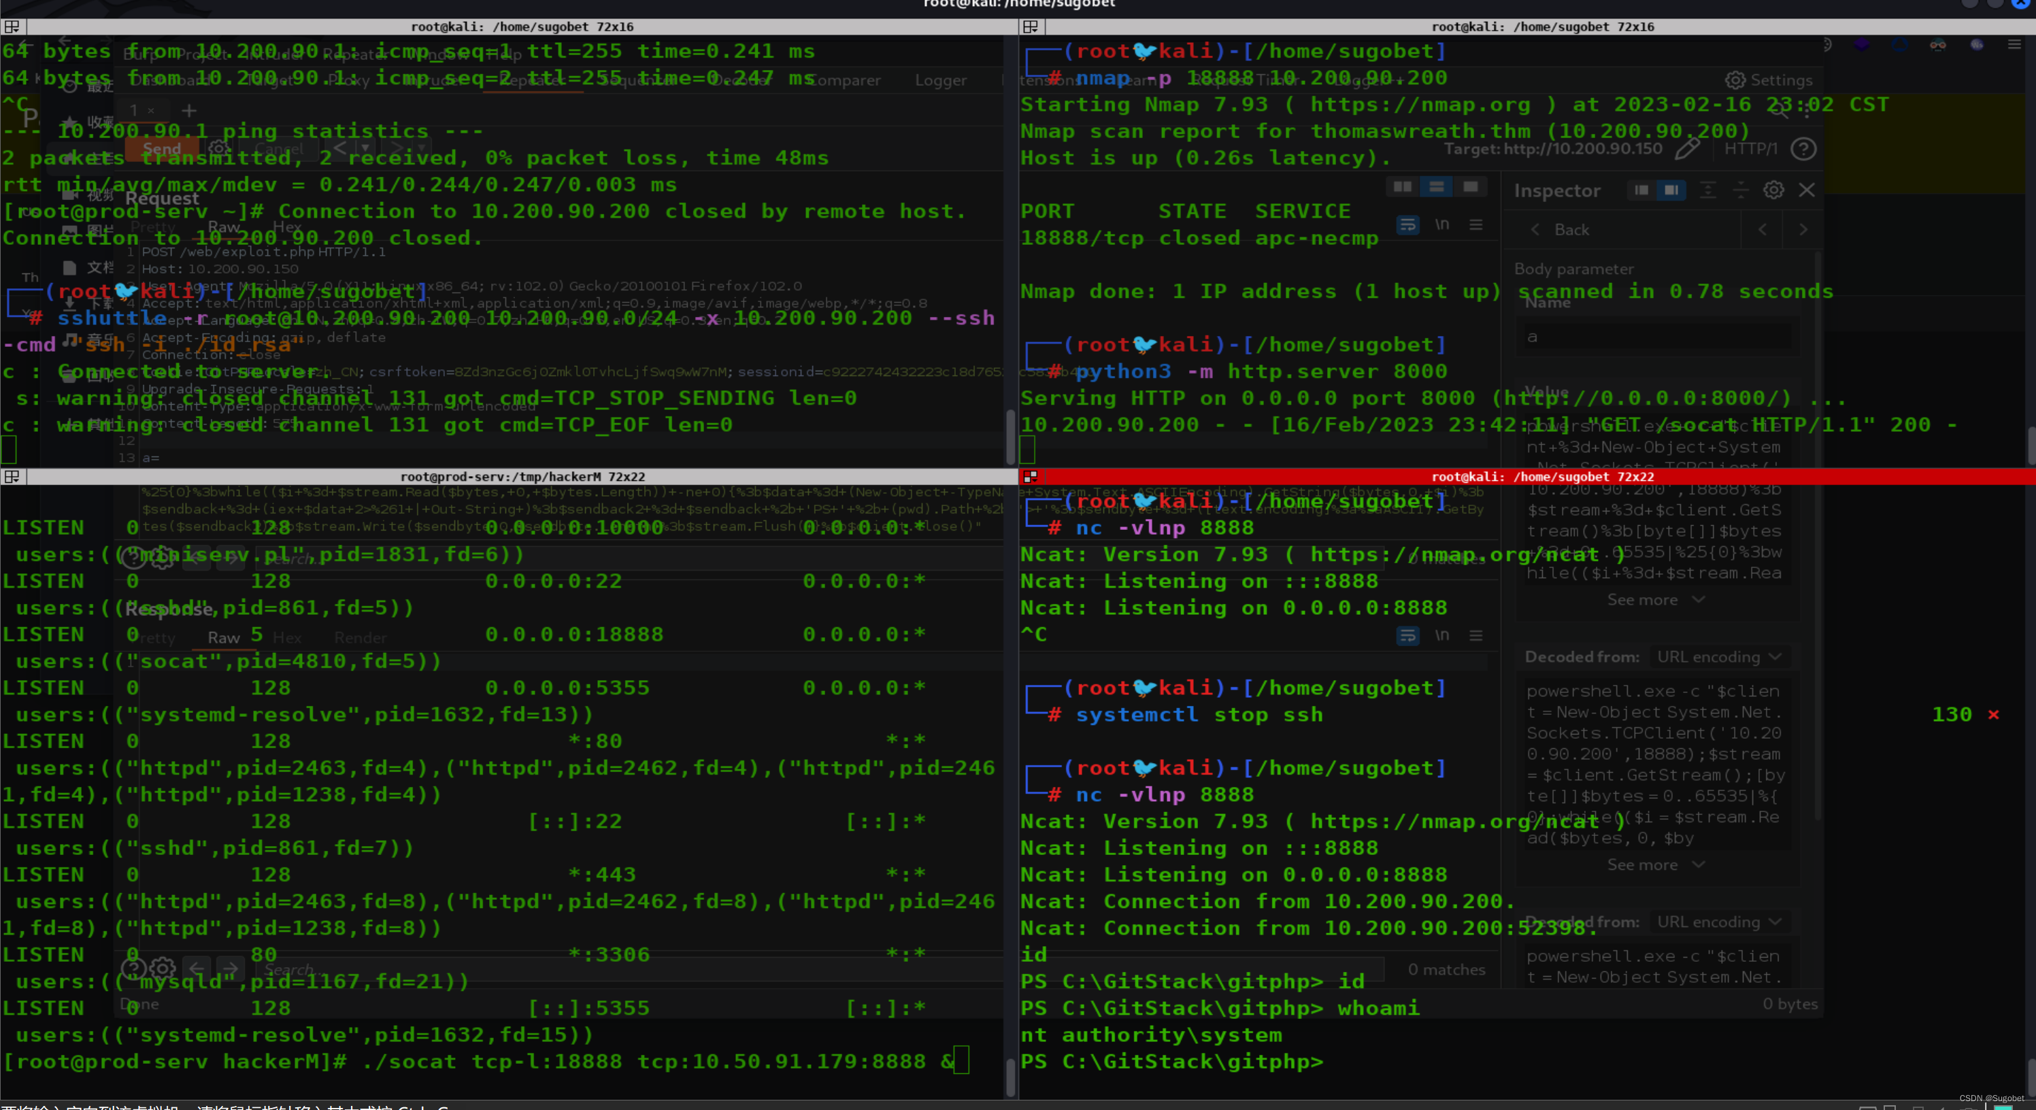Screen dimensions: 2036x1110
Task: Switch Burp to stacked top-bottom layout
Action: (1437, 187)
